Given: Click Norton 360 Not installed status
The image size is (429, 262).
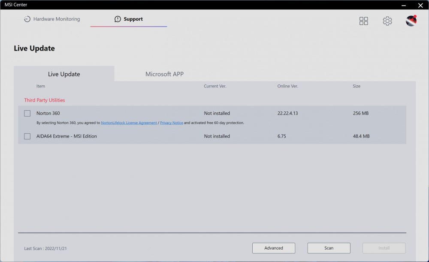Looking at the screenshot, I should tap(217, 113).
